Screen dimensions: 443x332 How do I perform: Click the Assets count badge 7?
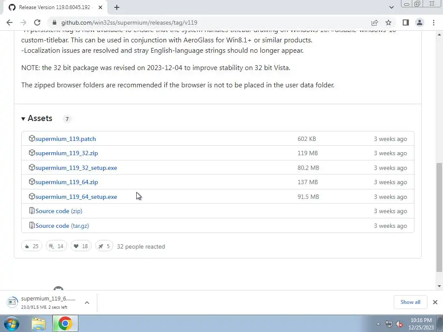pyautogui.click(x=67, y=119)
